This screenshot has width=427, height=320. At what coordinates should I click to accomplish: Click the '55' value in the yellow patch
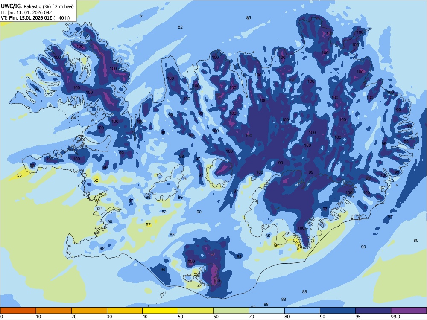tap(19, 175)
